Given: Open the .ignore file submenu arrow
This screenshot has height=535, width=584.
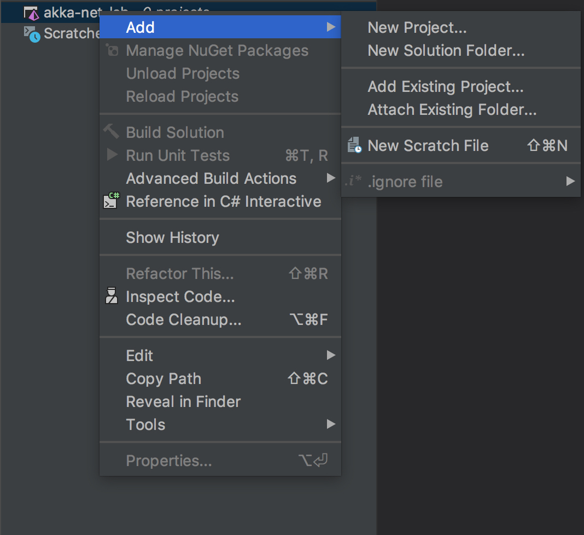Looking at the screenshot, I should (x=570, y=181).
